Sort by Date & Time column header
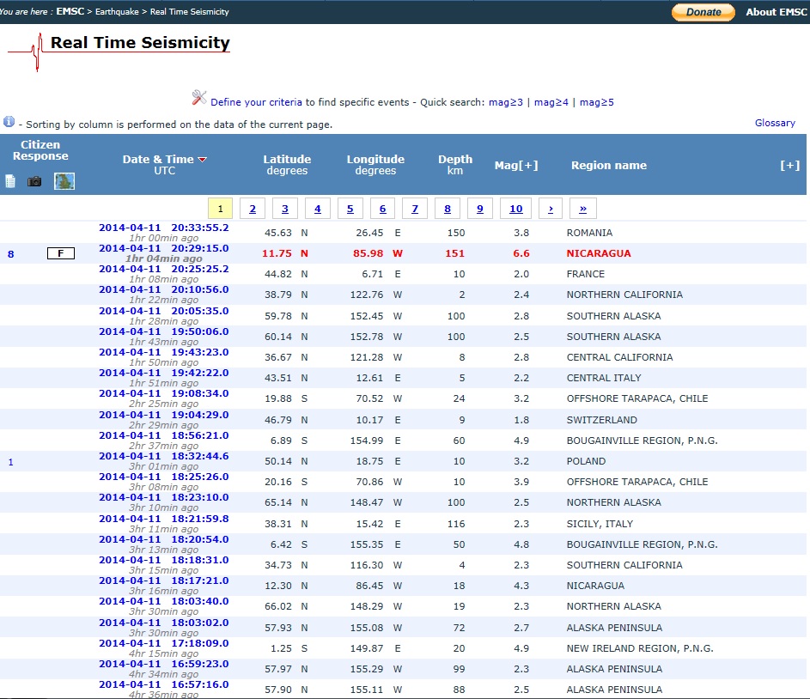This screenshot has width=810, height=699. click(x=158, y=160)
